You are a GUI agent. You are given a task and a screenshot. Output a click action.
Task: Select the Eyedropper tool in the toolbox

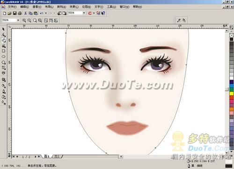(3, 86)
